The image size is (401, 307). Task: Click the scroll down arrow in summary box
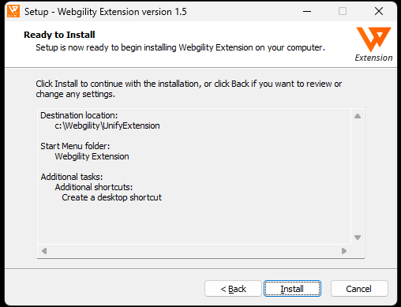tap(358, 238)
